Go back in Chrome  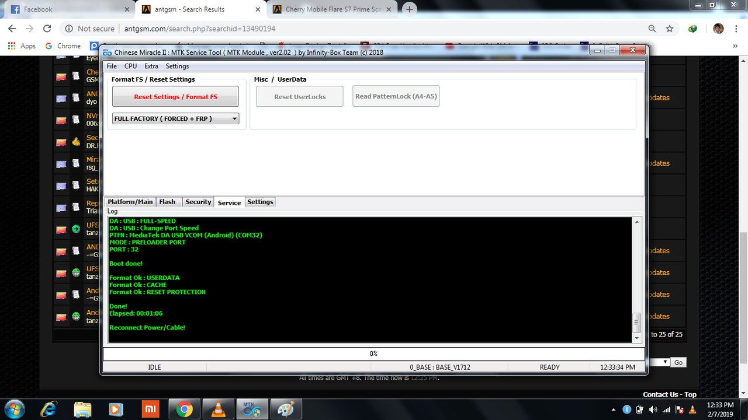[x=12, y=29]
